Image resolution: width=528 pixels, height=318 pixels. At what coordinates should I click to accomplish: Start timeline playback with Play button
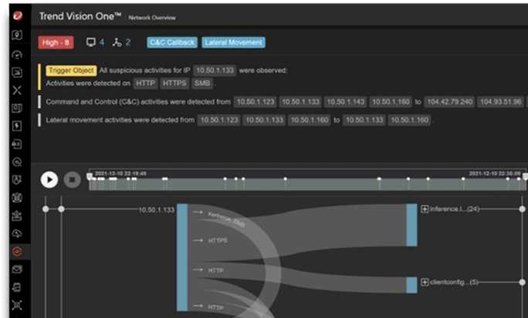click(49, 180)
